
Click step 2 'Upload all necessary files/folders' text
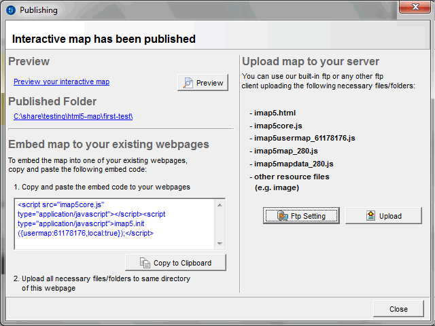coord(102,283)
